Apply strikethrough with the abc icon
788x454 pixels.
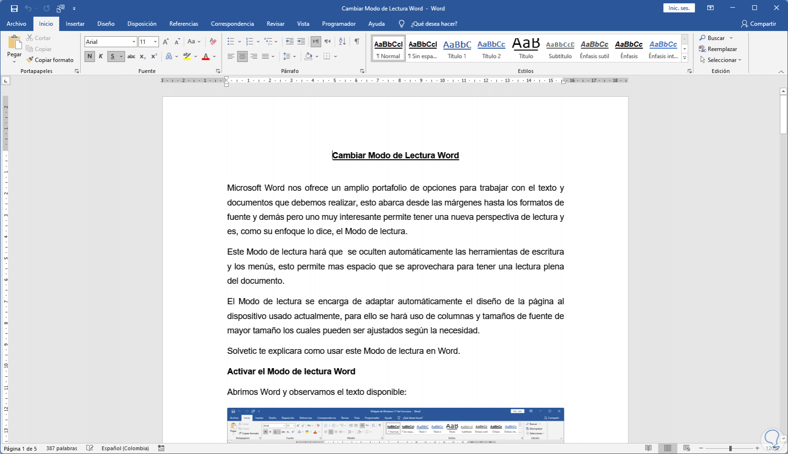pyautogui.click(x=131, y=56)
